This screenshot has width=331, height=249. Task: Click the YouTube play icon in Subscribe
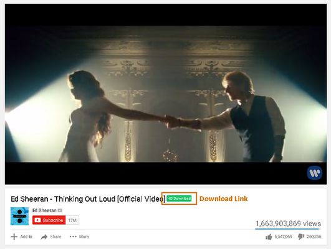[37, 220]
